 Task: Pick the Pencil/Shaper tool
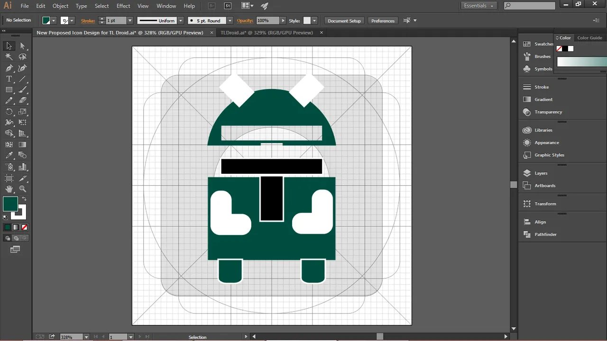coord(9,100)
